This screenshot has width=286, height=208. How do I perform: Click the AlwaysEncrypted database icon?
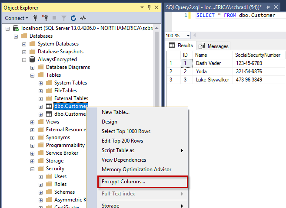tap(32, 59)
